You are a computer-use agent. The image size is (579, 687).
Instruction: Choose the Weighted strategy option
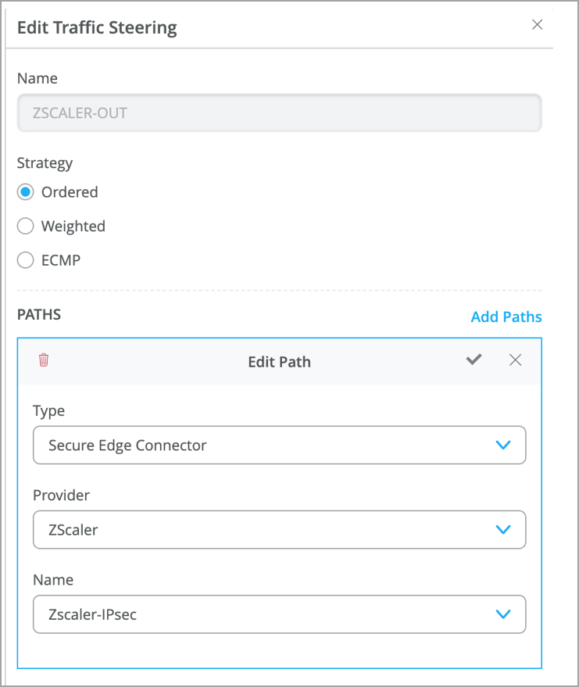[x=26, y=226]
